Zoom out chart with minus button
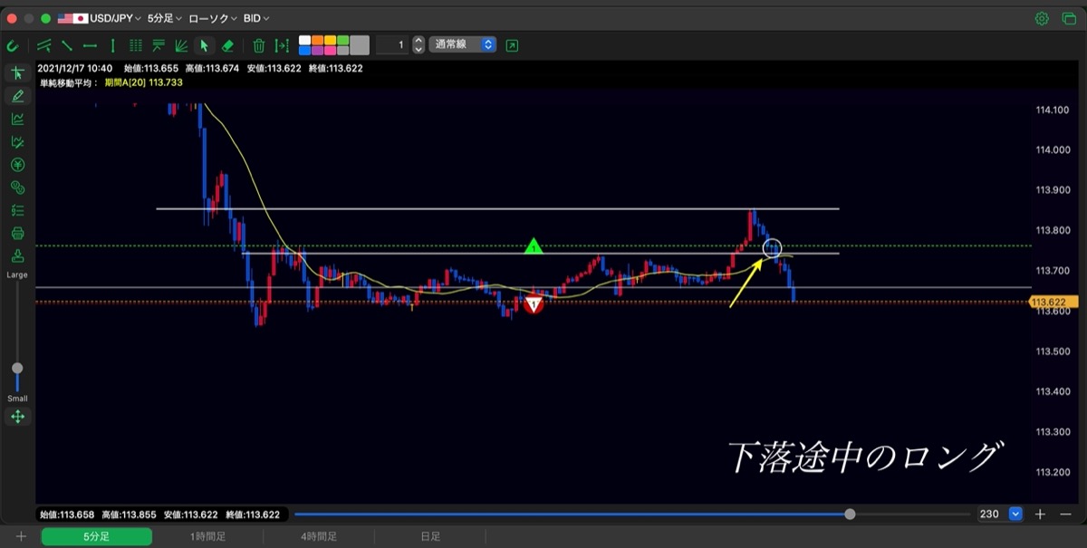 pos(1065,514)
